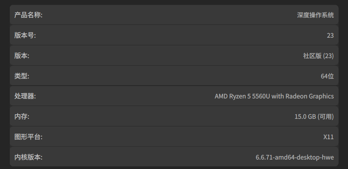Click the 版本号 label
Image resolution: width=348 pixels, height=169 pixels.
click(x=25, y=35)
